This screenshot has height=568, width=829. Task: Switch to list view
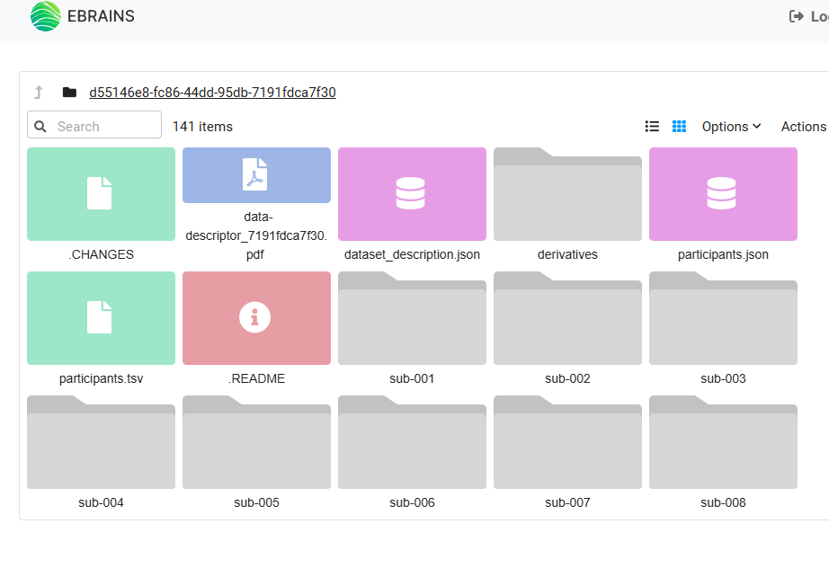[652, 127]
